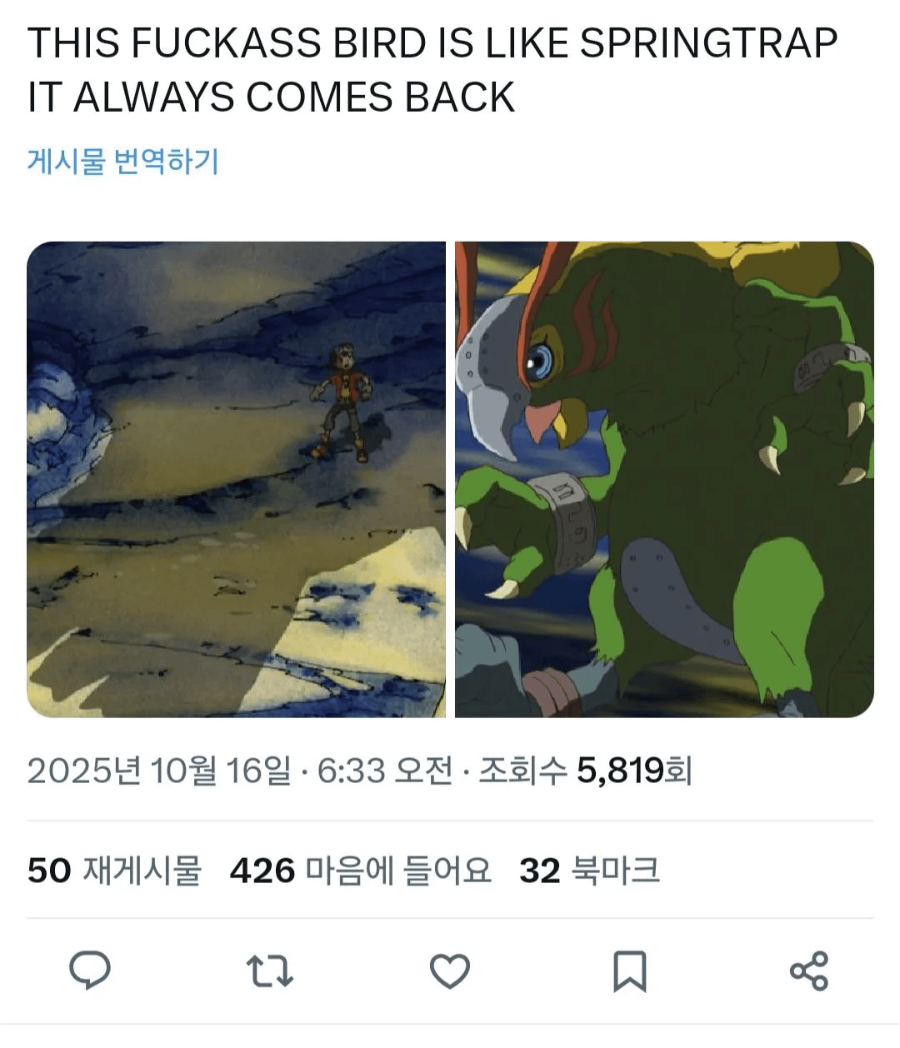Tap the small character in the left image
Viewport: 900px width, 1048px height.
point(342,400)
